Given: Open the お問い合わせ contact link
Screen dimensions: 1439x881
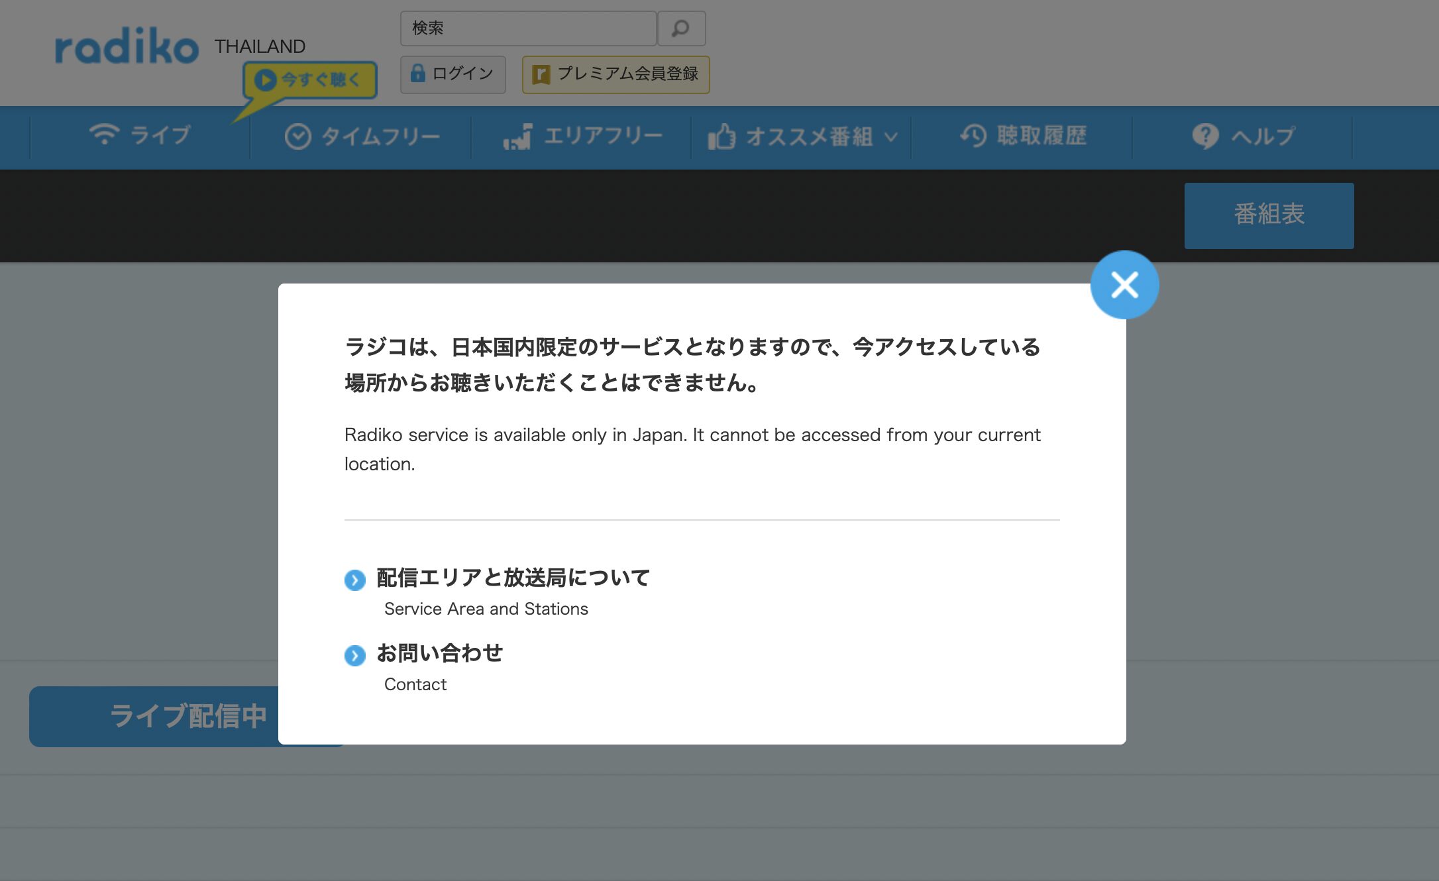Looking at the screenshot, I should coord(440,653).
